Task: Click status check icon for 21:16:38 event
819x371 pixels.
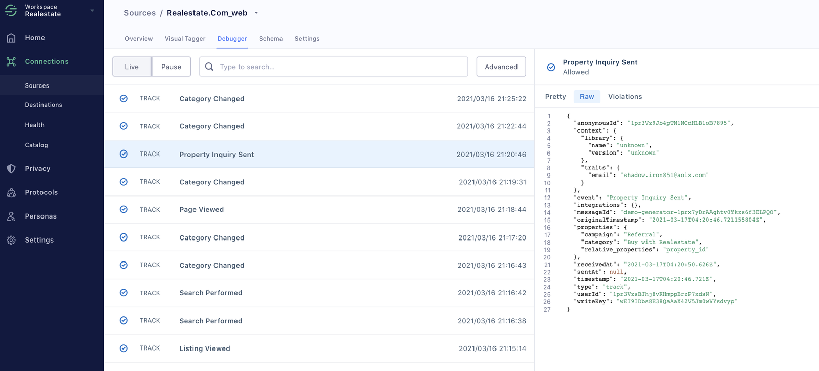Action: (124, 320)
